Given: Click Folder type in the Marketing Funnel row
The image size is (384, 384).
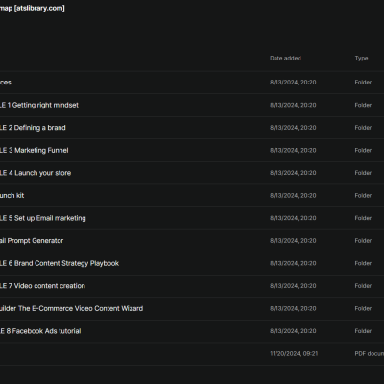Looking at the screenshot, I should point(363,150).
